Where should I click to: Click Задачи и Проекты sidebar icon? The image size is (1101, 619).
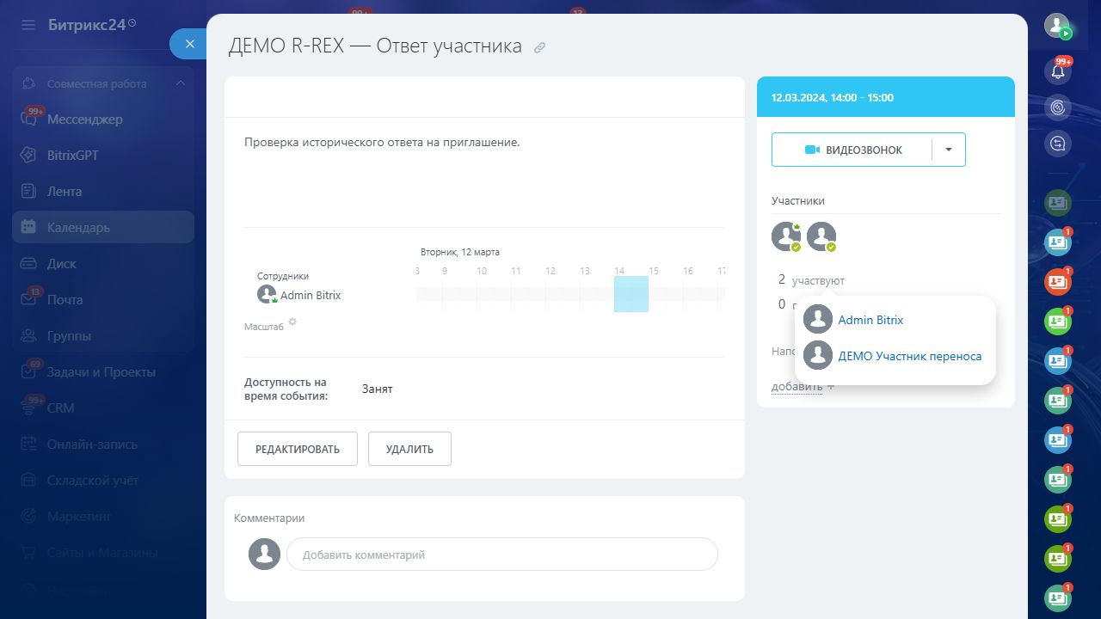28,372
